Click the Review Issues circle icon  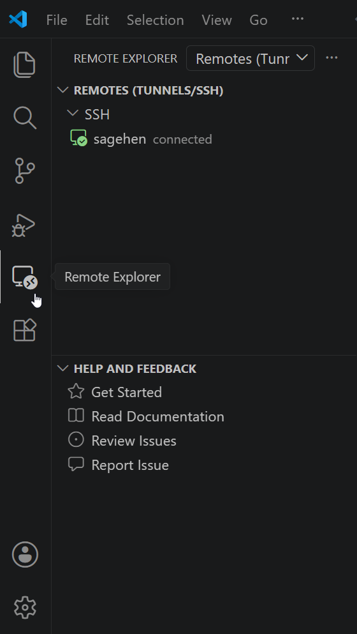tap(76, 440)
